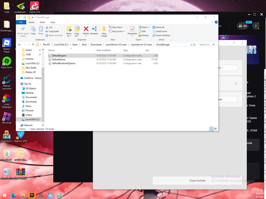
Task: Open Roblox VR folder in sidebar
Action: pyautogui.click(x=30, y=72)
